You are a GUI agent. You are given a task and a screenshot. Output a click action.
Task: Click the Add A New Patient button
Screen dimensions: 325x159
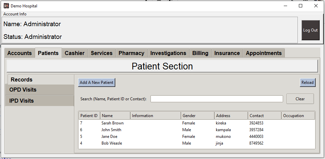(x=96, y=83)
